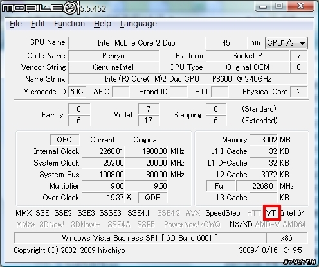Click the Intel 64 feature label
Image resolution: width=319 pixels, height=267 pixels.
293,213
